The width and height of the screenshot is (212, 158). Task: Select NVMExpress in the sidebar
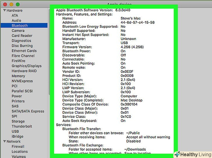22,81
